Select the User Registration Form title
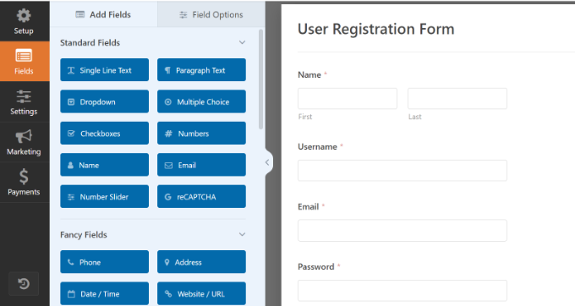575x306 pixels. tap(376, 29)
